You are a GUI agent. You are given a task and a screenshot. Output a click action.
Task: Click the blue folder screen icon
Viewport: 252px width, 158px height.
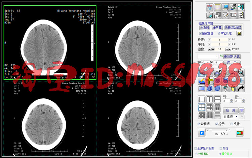coord(202,88)
